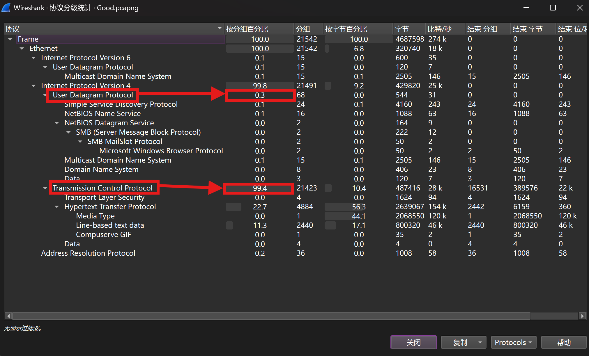This screenshot has width=589, height=356.
Task: Sort by 按分组百分比 column header
Action: point(259,29)
